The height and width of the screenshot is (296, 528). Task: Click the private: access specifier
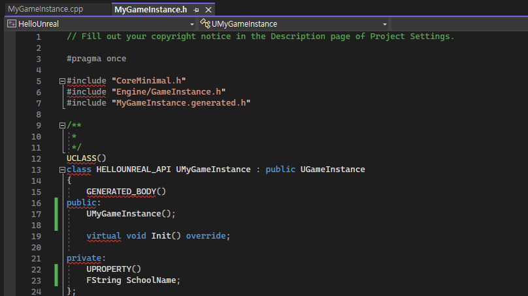(x=86, y=258)
